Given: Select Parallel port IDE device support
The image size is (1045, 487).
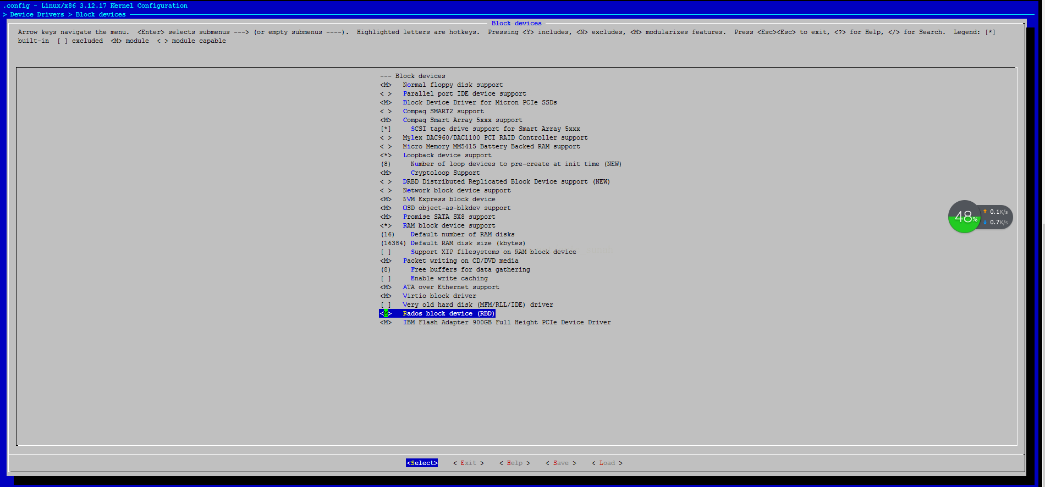Looking at the screenshot, I should point(453,93).
